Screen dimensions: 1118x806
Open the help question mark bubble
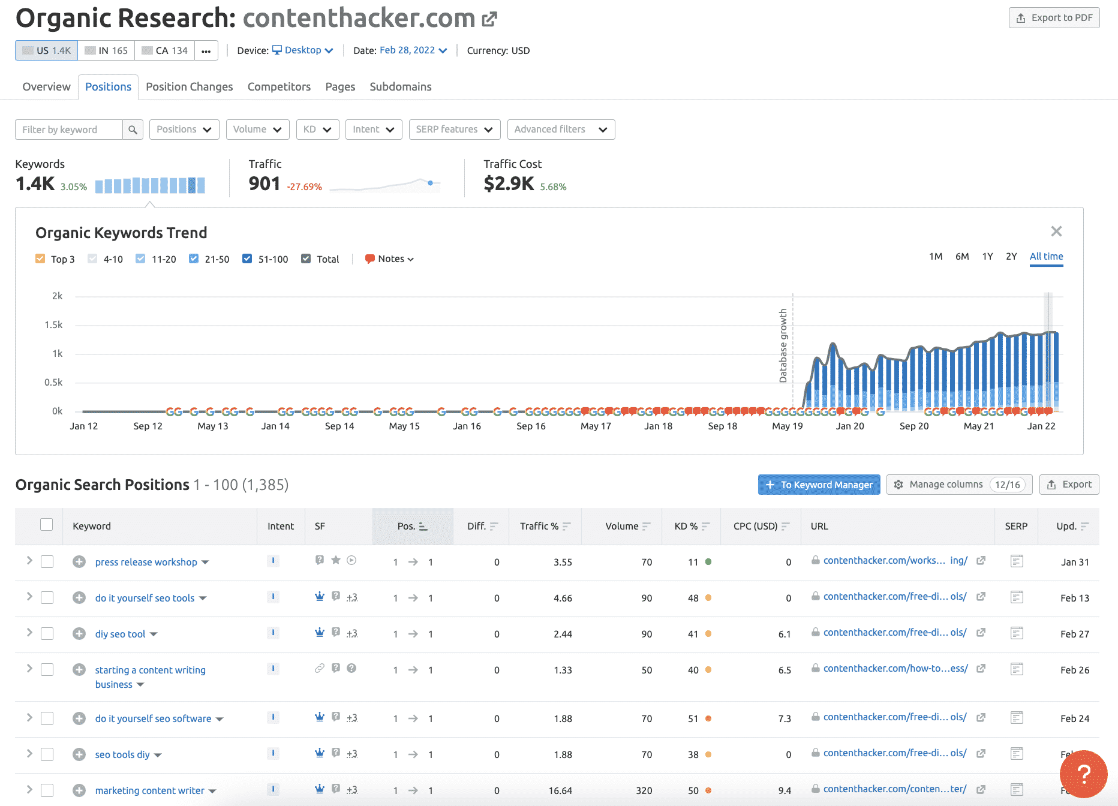click(x=1083, y=774)
